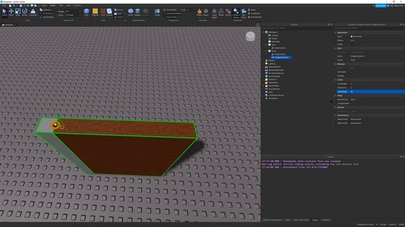The image size is (405, 227).
Task: Toggle the Archivable property checkbox
Action: pyautogui.click(x=352, y=72)
